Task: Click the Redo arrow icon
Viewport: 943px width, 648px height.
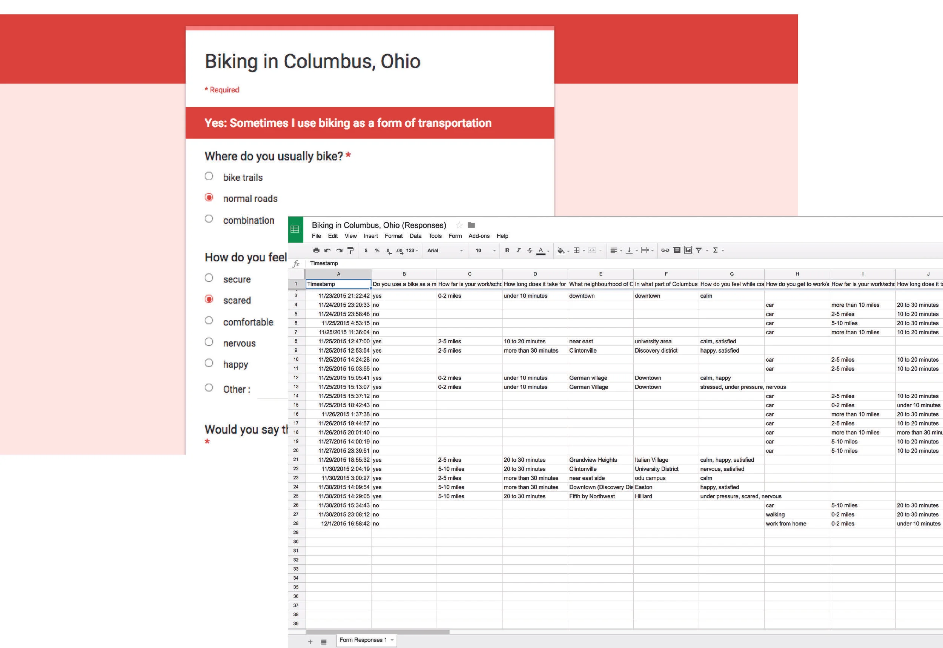Action: pyautogui.click(x=339, y=250)
